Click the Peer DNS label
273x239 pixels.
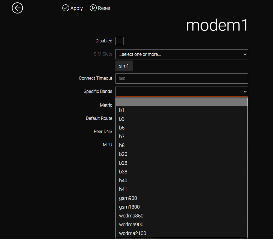pyautogui.click(x=103, y=131)
